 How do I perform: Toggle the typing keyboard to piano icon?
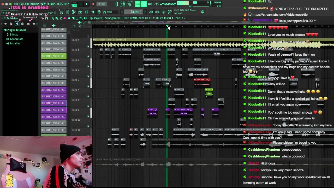pyautogui.click(x=138, y=4)
